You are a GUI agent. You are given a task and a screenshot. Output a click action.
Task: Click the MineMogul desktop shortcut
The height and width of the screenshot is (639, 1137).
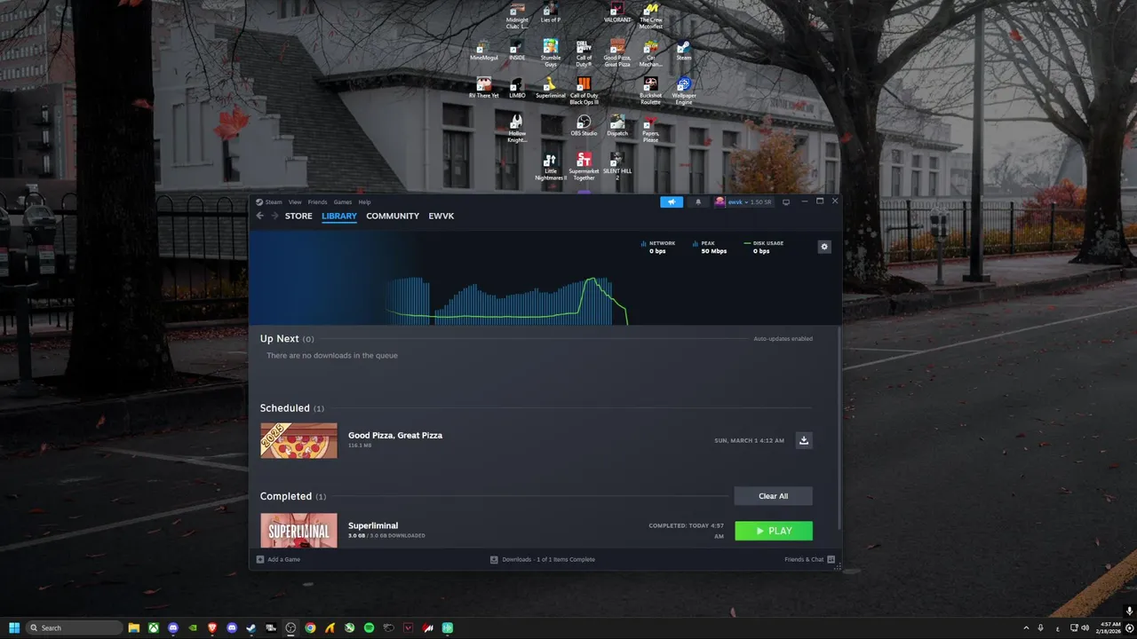pyautogui.click(x=484, y=51)
